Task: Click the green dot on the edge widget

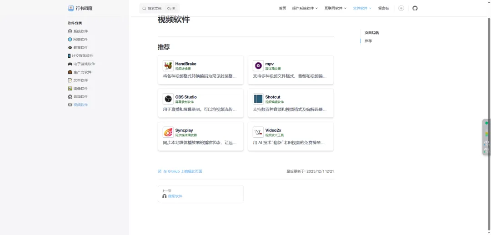Action: coord(486,123)
